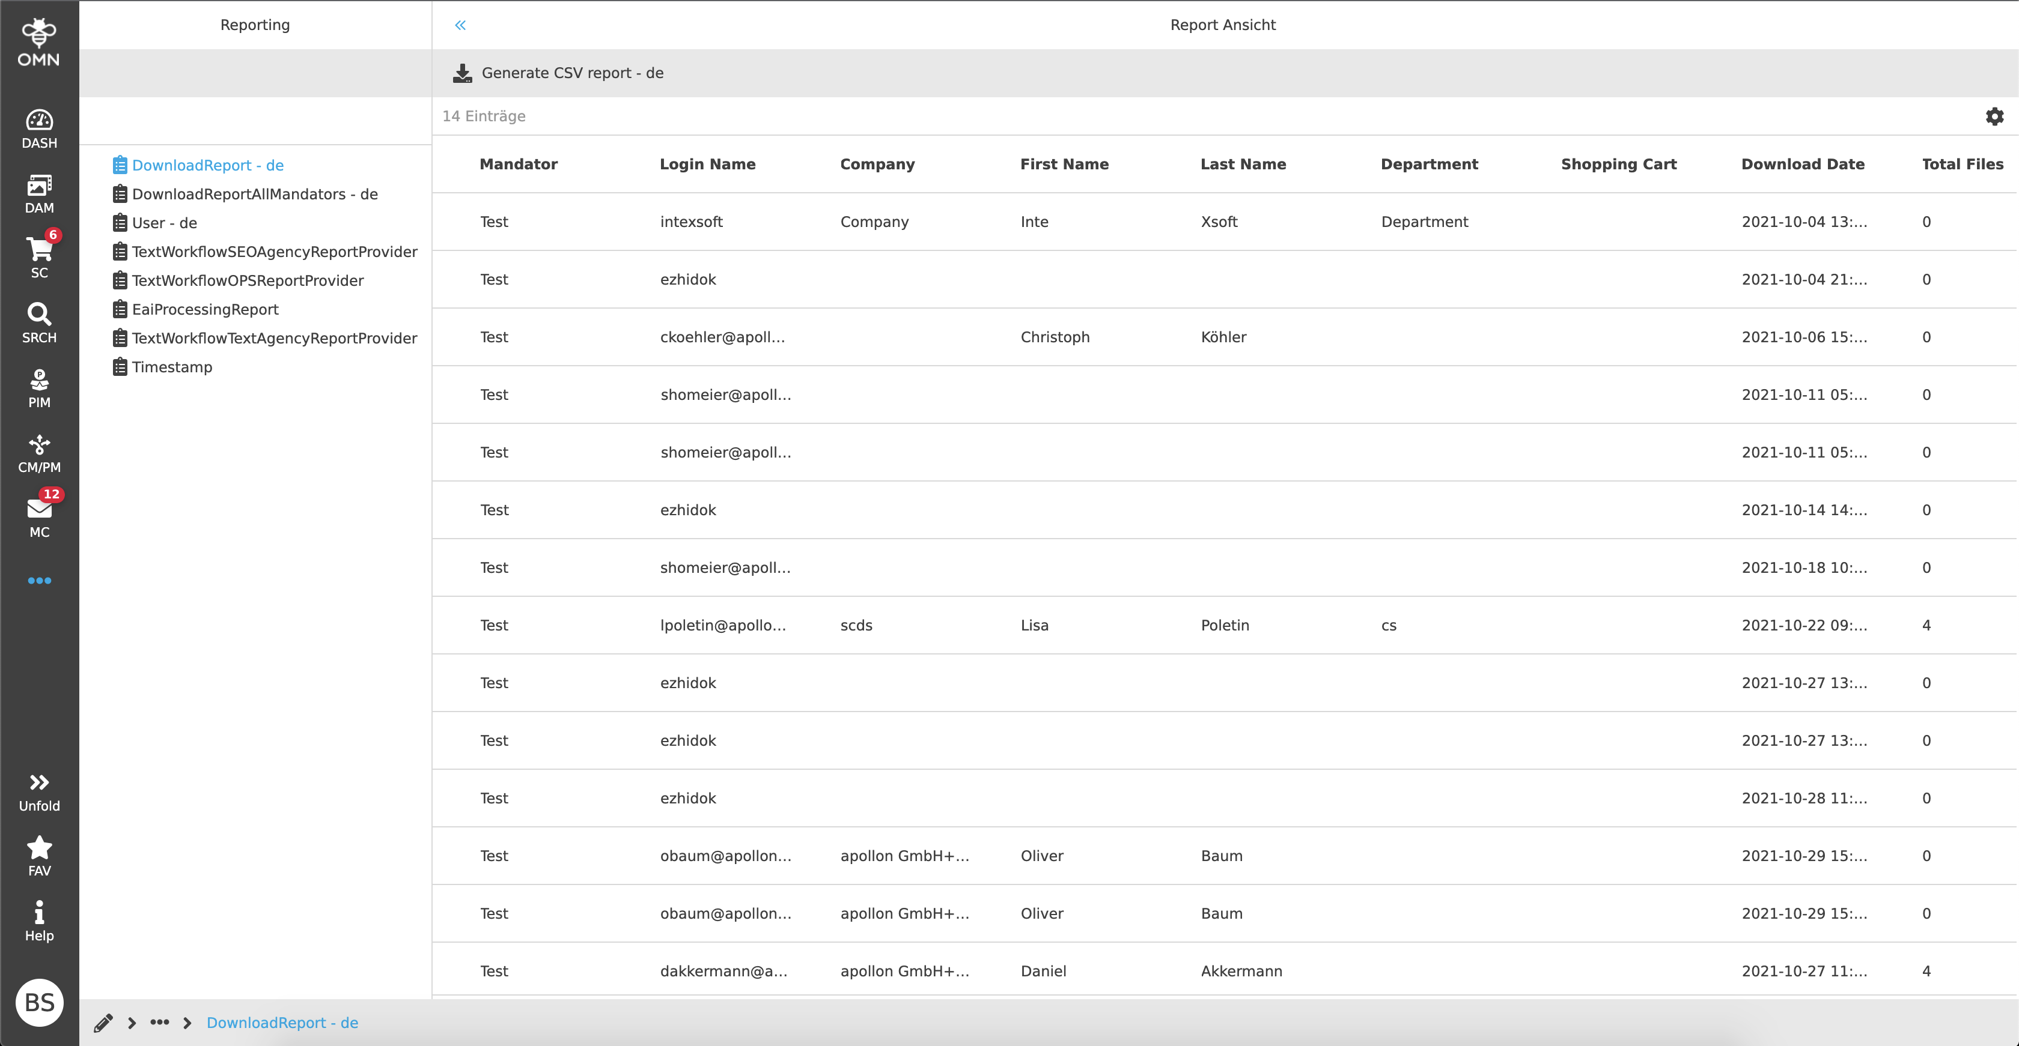This screenshot has width=2019, height=1046.
Task: Open the MC message center icon
Action: [39, 517]
